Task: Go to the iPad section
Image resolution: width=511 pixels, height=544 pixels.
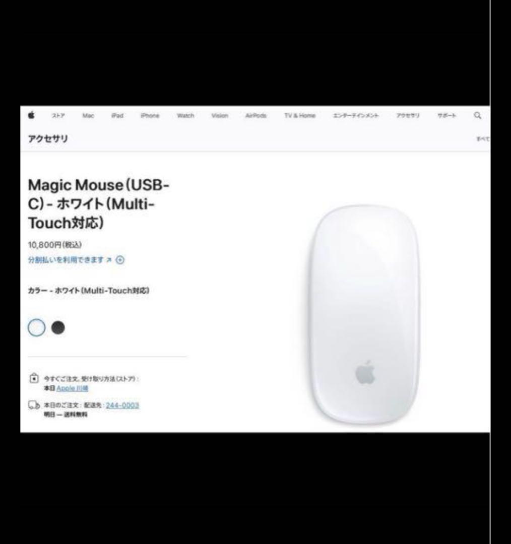Action: [117, 115]
